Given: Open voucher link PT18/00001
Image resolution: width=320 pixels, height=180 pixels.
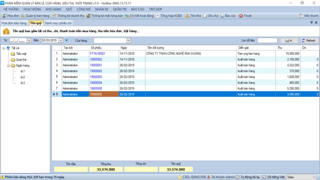Looking at the screenshot, I should click(98, 53).
